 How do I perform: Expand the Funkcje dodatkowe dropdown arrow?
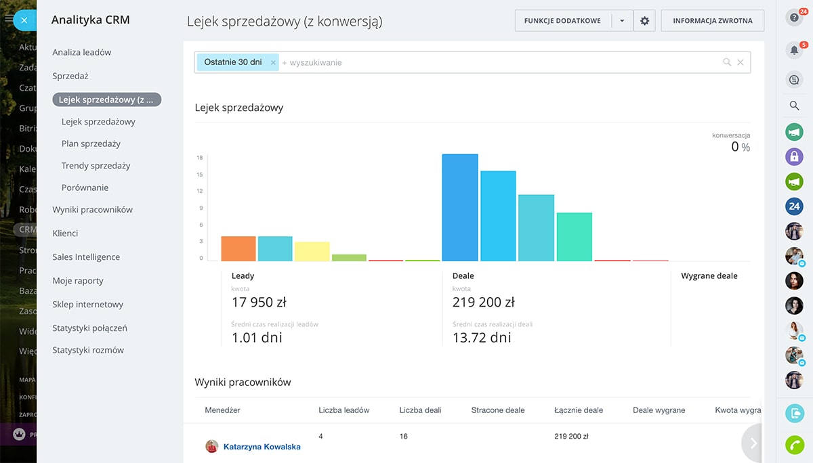(622, 21)
